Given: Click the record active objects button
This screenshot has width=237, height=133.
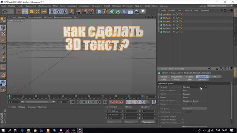Looking at the screenshot, I should pyautogui.click(x=111, y=102).
